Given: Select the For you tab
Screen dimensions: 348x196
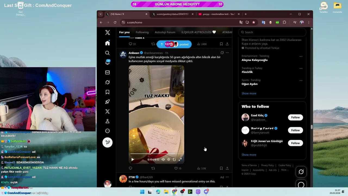Looking at the screenshot, I should (x=124, y=32).
